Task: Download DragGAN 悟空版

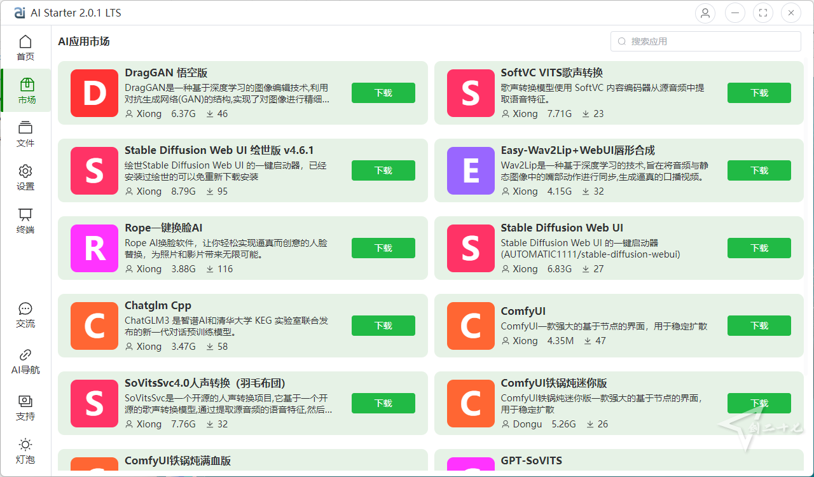Action: point(383,92)
